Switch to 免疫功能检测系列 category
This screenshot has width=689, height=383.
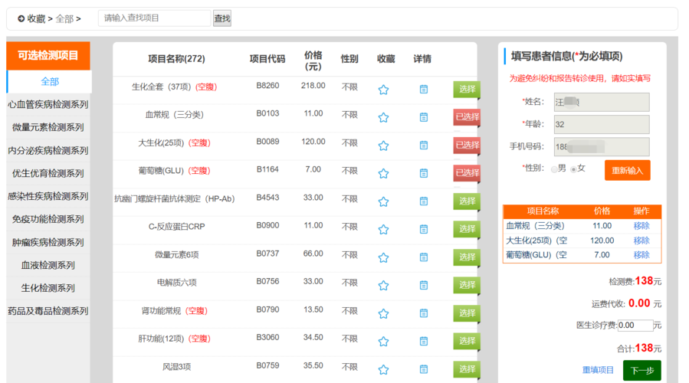(48, 219)
